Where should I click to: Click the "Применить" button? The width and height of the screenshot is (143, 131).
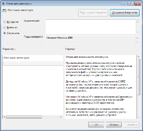[131, 125]
